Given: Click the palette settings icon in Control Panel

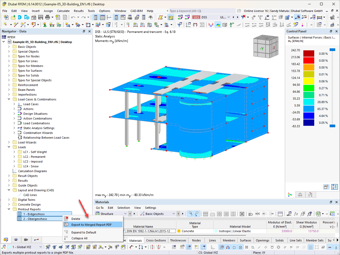Looking at the screenshot, I should tap(326, 187).
